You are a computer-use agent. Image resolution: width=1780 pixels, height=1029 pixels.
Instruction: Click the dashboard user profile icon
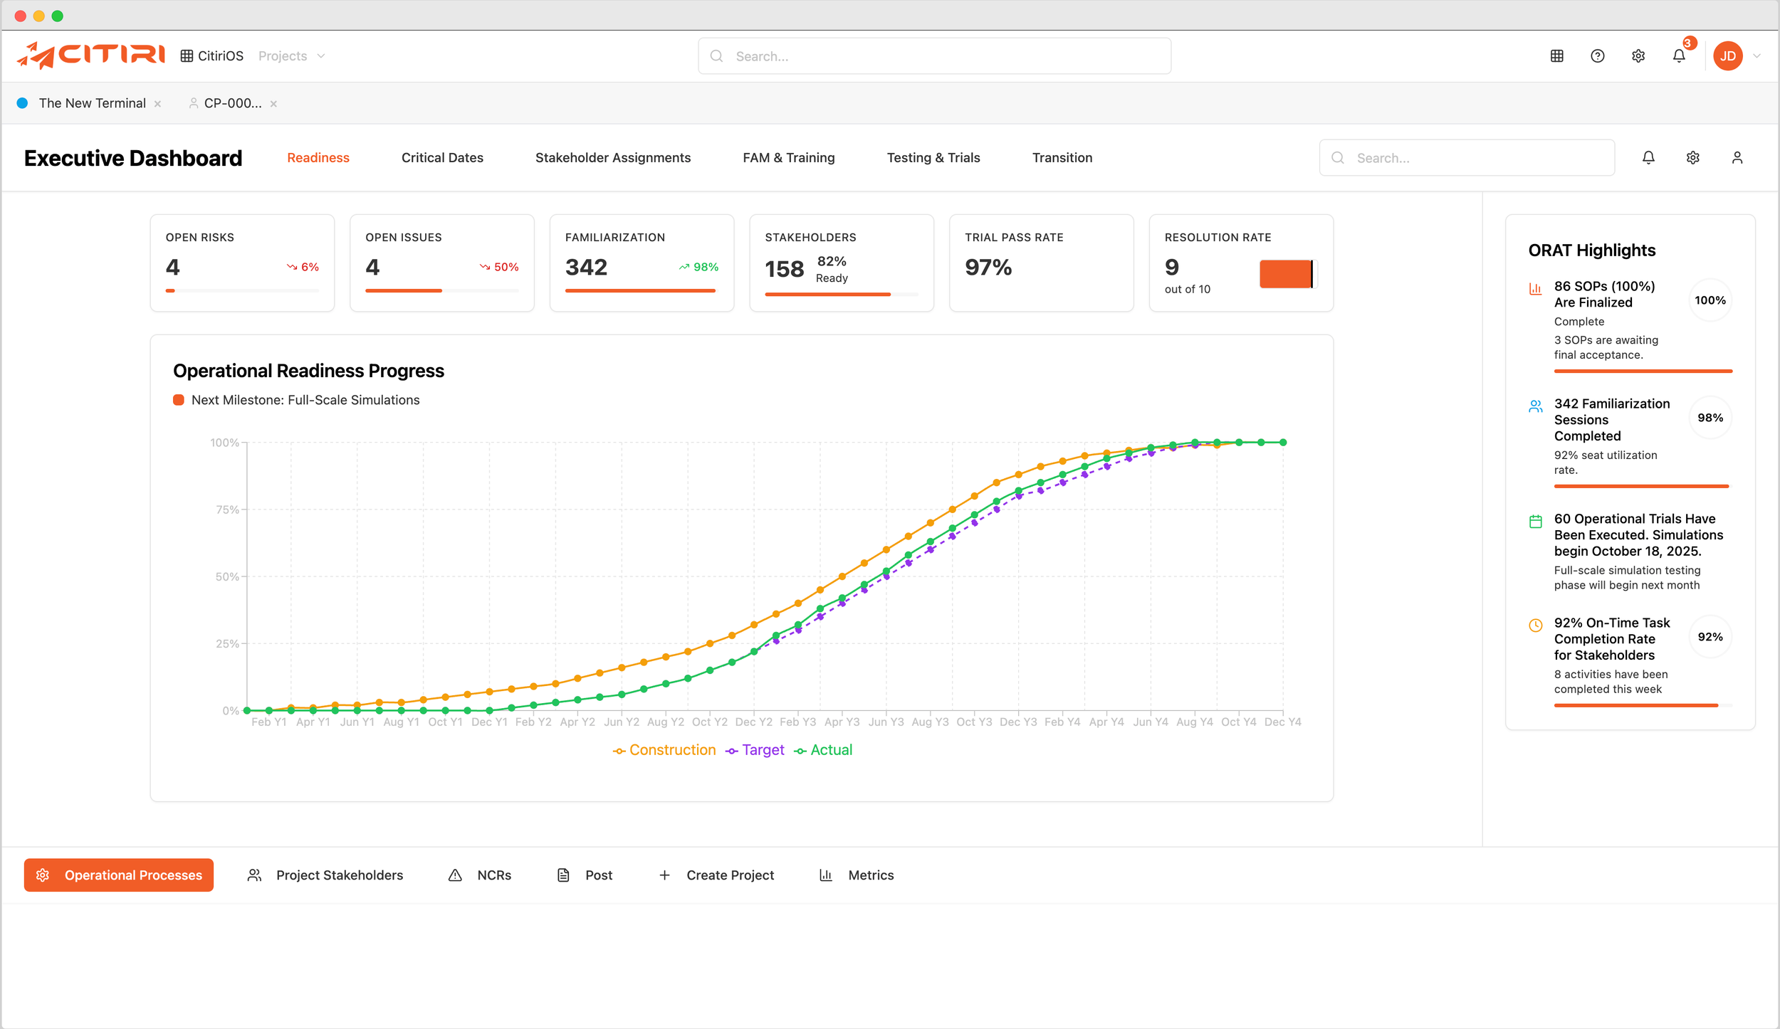(x=1737, y=157)
